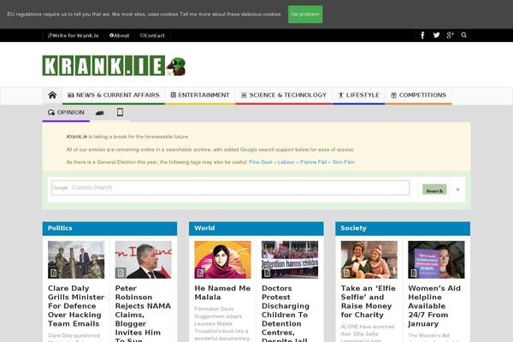Open News & Current Affairs menu
Viewport: 513px width, 342px height.
tap(114, 95)
